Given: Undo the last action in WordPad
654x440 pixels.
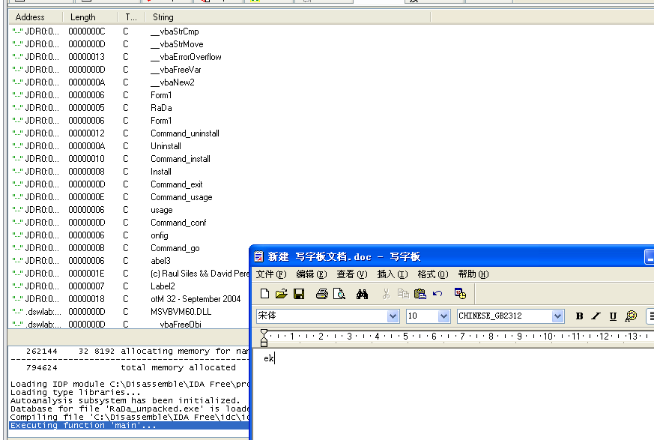Looking at the screenshot, I should (437, 294).
